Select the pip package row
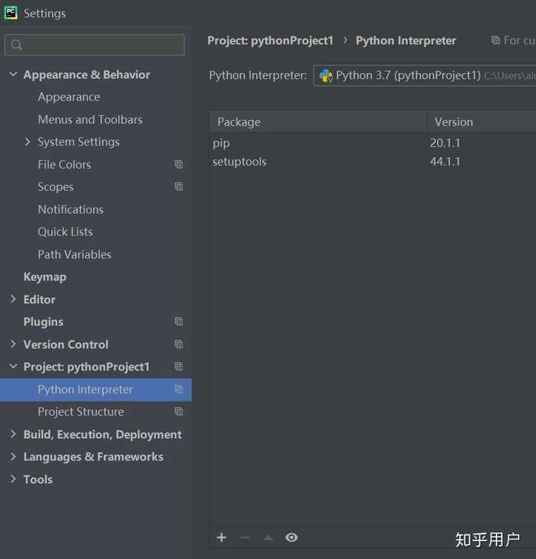Screen dimensions: 536x559 (372, 143)
